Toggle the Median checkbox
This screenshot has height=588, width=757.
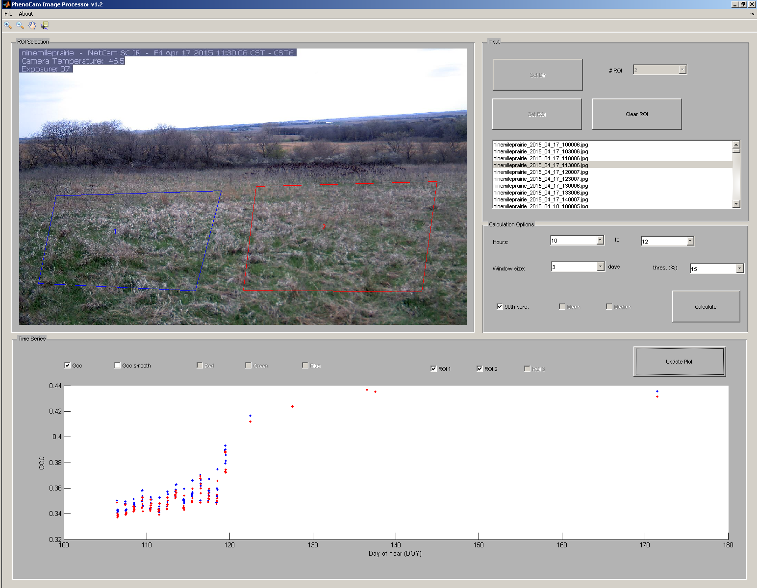click(x=609, y=307)
